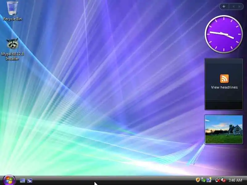Click the slideshow gadget landscape photo

point(224,129)
